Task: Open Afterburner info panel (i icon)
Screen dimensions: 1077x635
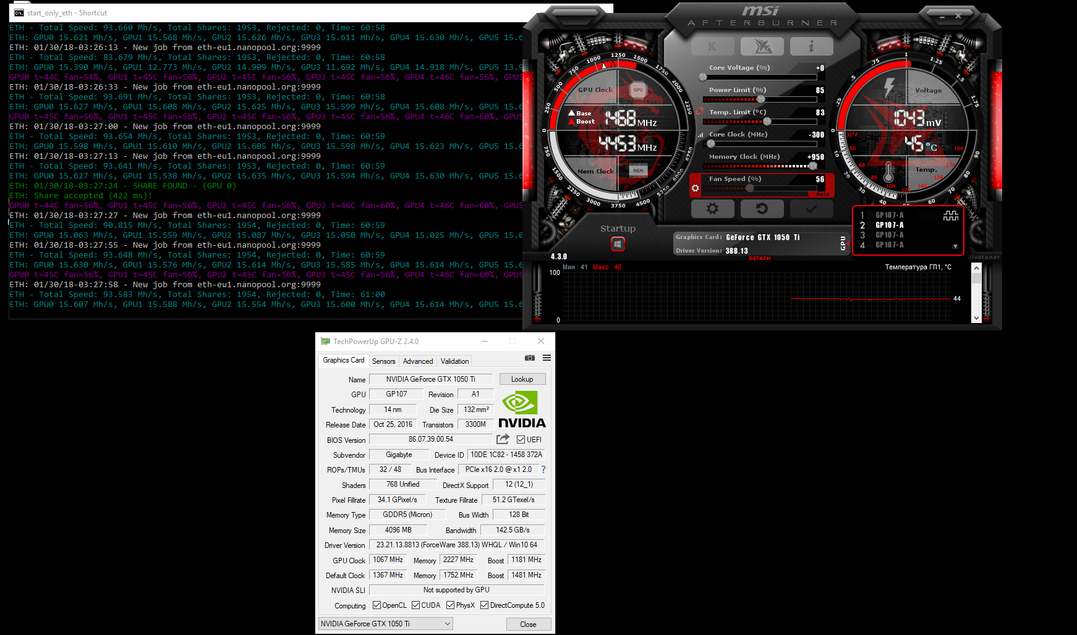Action: (x=811, y=46)
